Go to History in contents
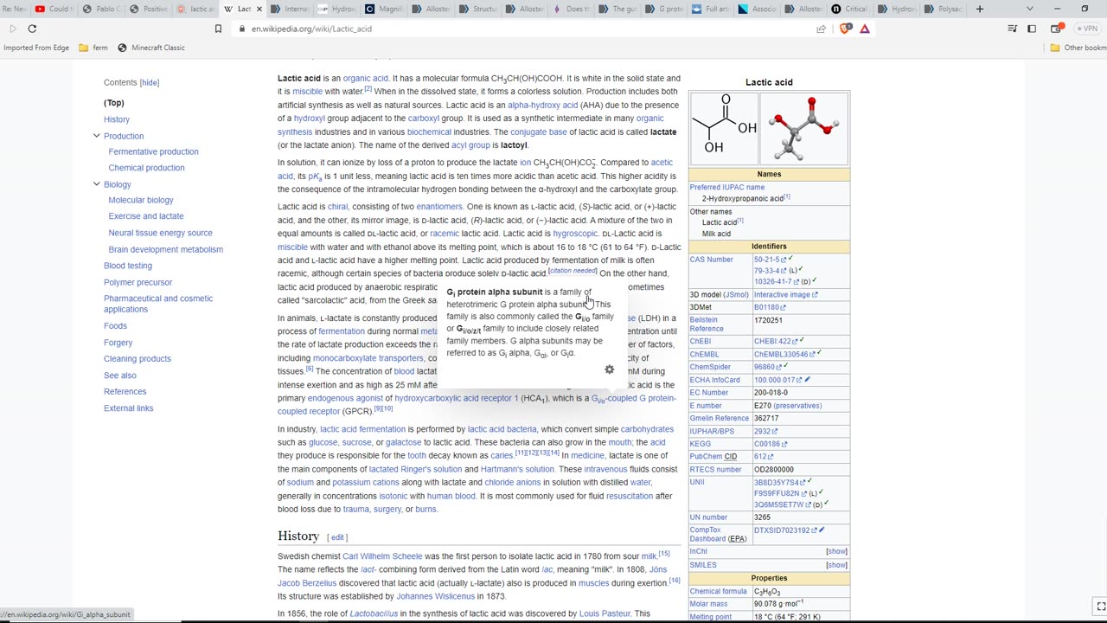This screenshot has height=623, width=1107. click(x=117, y=119)
